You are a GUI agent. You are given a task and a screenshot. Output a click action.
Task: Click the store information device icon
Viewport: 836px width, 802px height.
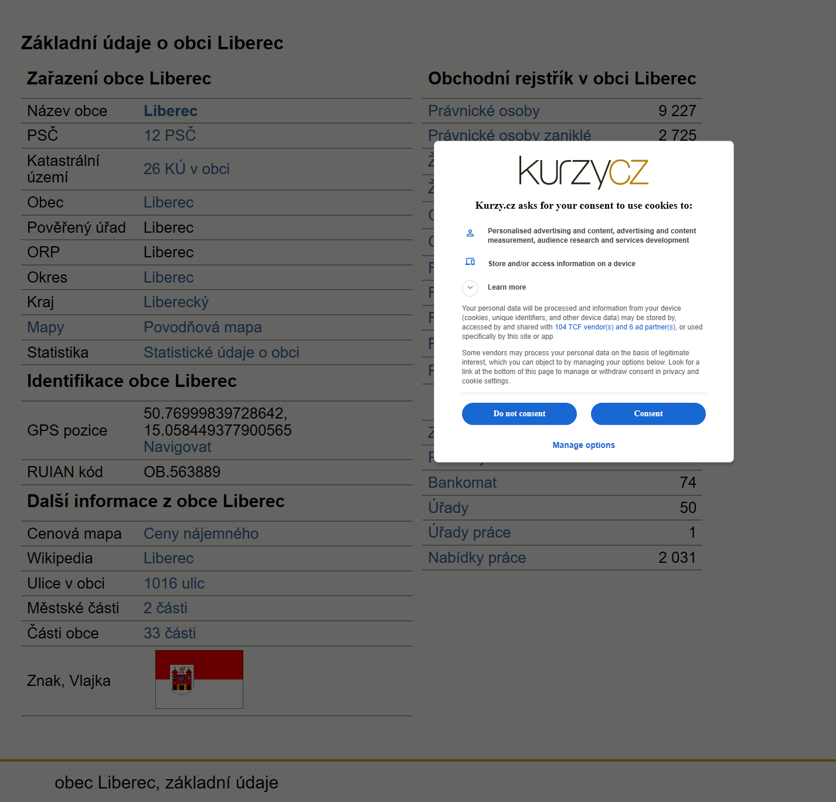point(470,261)
